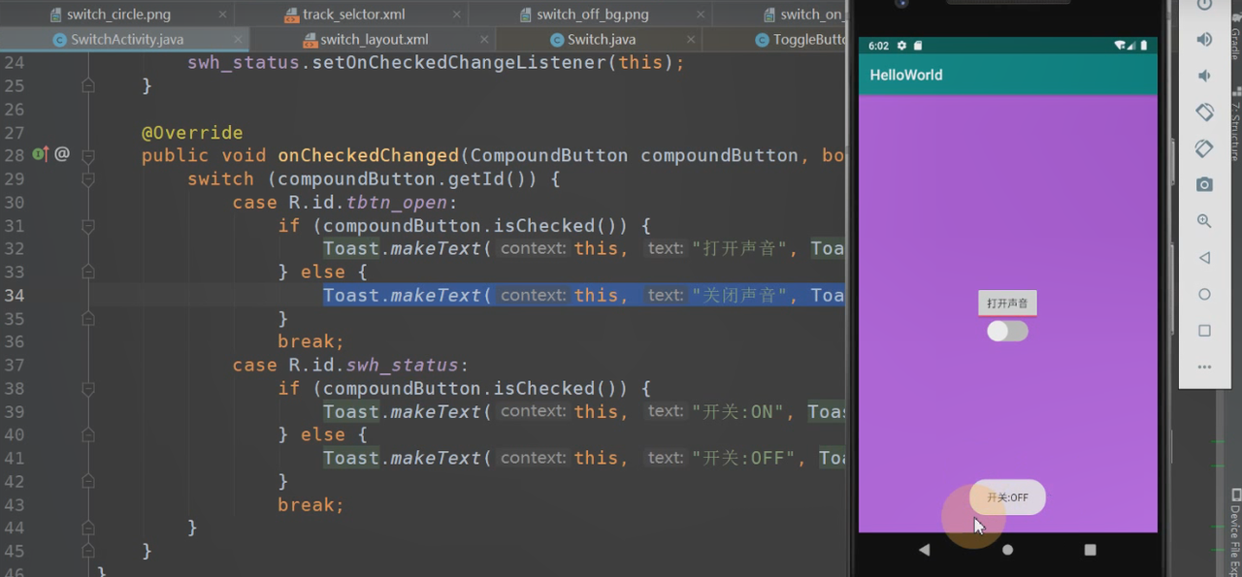The height and width of the screenshot is (577, 1242).
Task: Click the swh_status identifier on line 37
Action: [402, 365]
